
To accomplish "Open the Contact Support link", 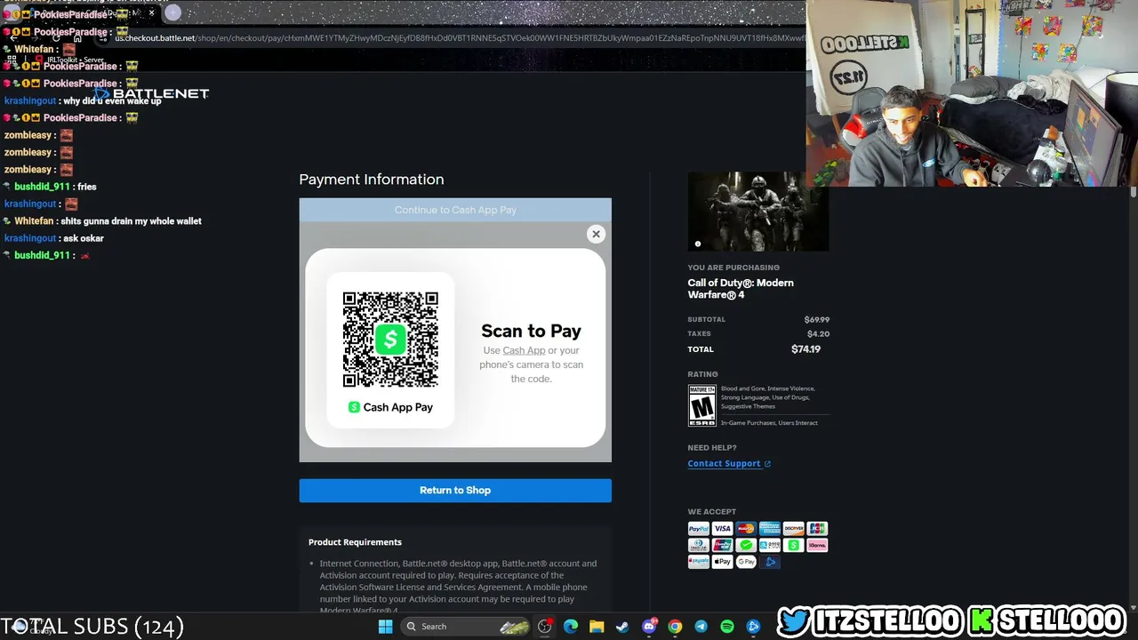I will [729, 464].
